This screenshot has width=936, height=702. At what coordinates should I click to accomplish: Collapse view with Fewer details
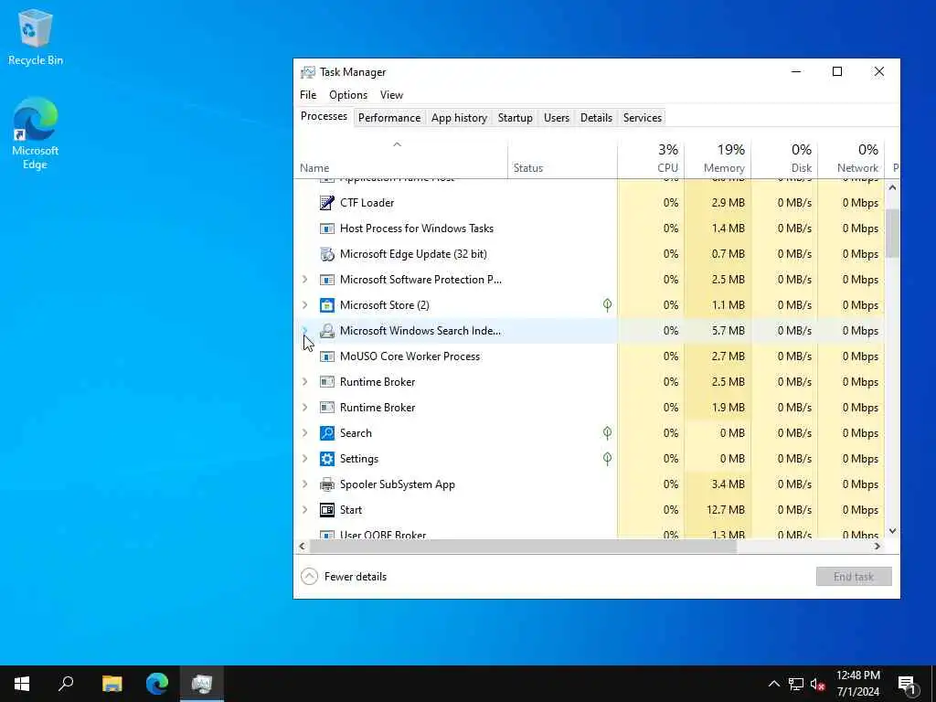344,577
